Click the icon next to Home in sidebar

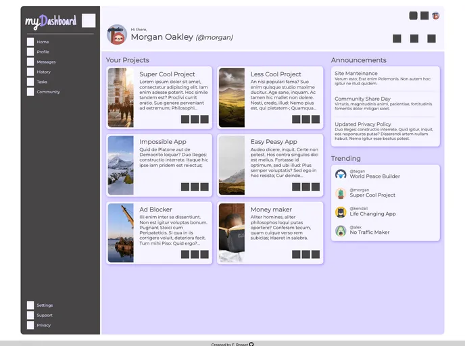click(x=30, y=42)
